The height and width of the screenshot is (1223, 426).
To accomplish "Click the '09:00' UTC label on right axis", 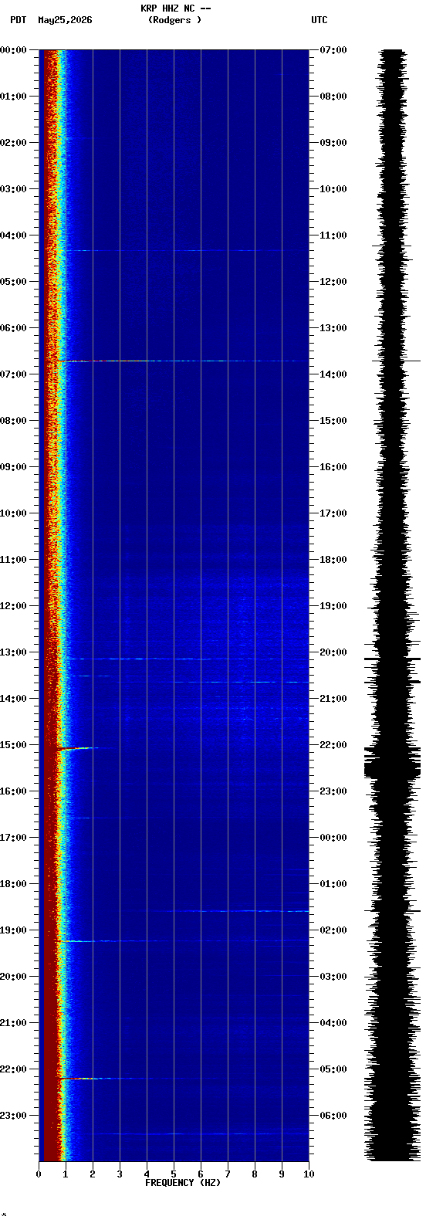I will pos(333,143).
